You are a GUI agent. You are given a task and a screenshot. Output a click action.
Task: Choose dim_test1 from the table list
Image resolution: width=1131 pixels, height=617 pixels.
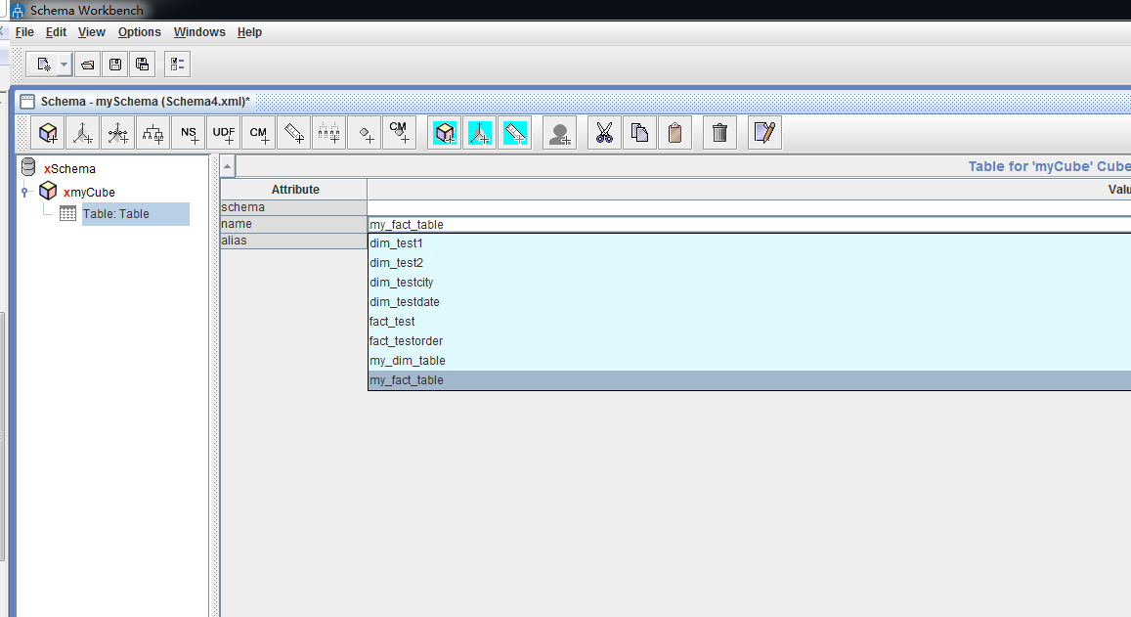(x=750, y=243)
